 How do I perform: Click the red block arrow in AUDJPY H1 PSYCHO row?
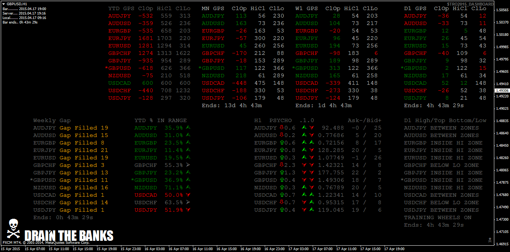[x=282, y=128]
